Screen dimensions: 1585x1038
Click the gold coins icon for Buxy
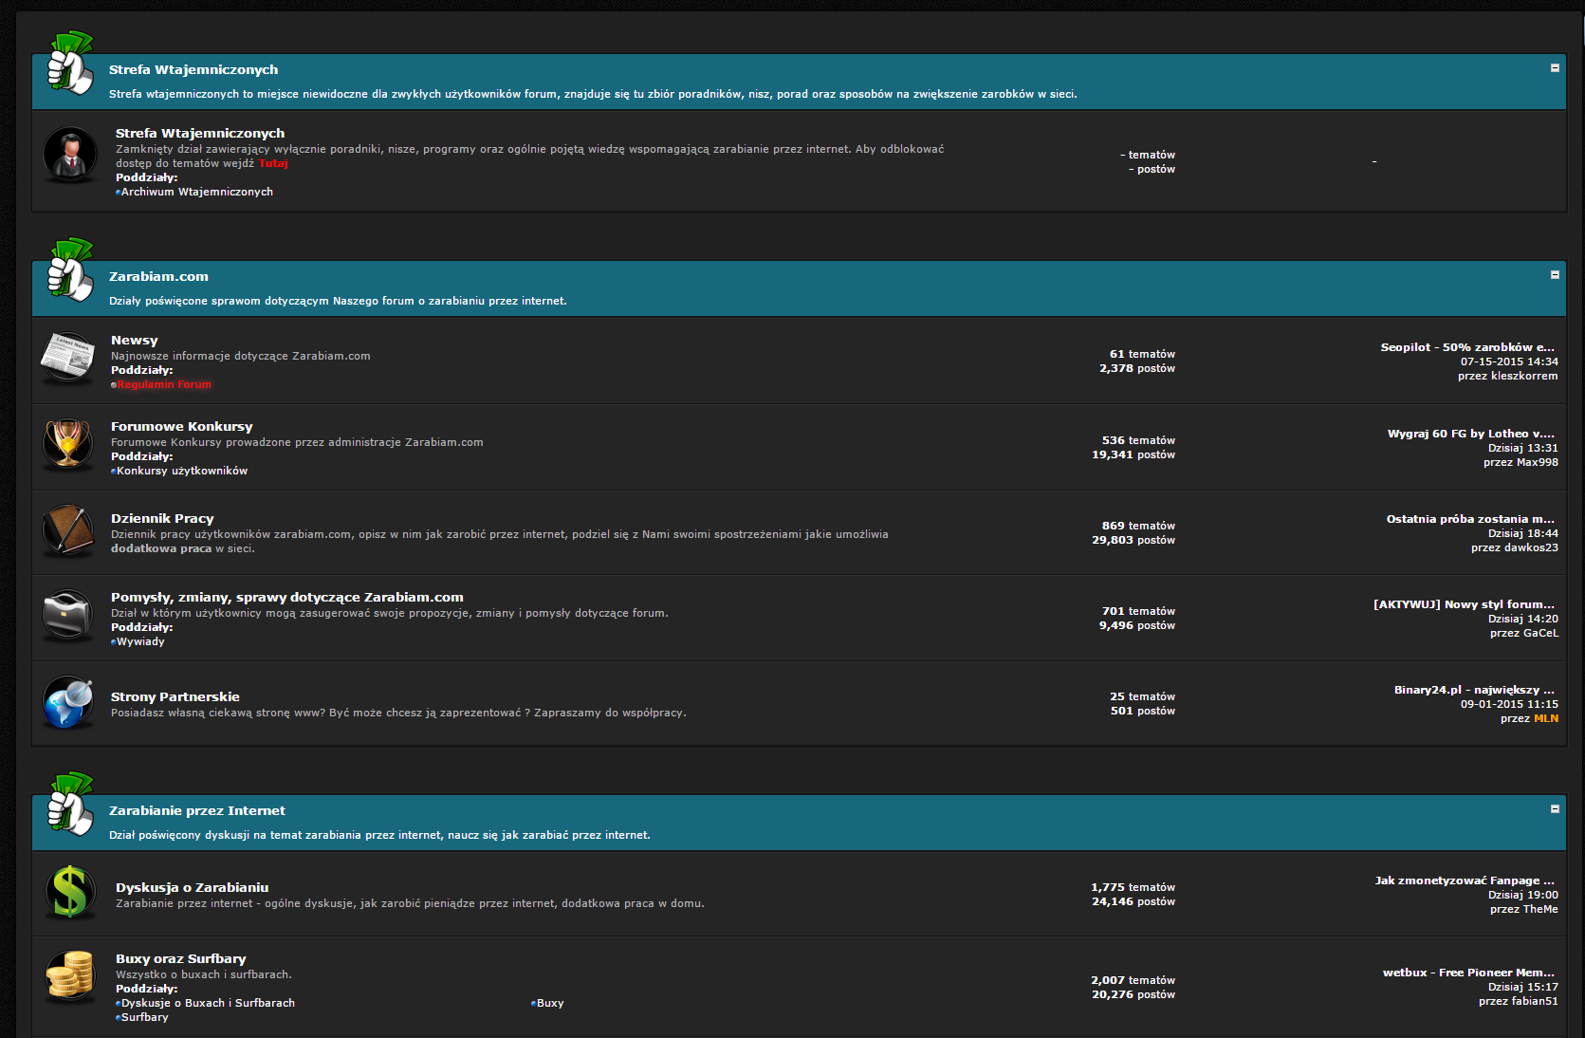70,975
